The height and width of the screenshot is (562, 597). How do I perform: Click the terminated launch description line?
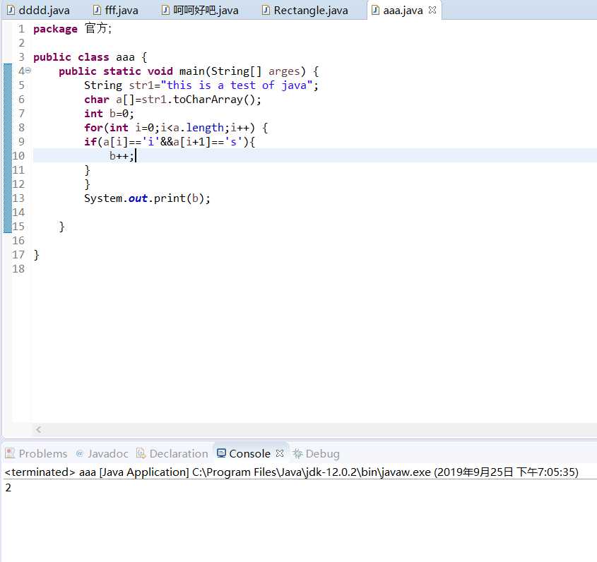(x=292, y=472)
